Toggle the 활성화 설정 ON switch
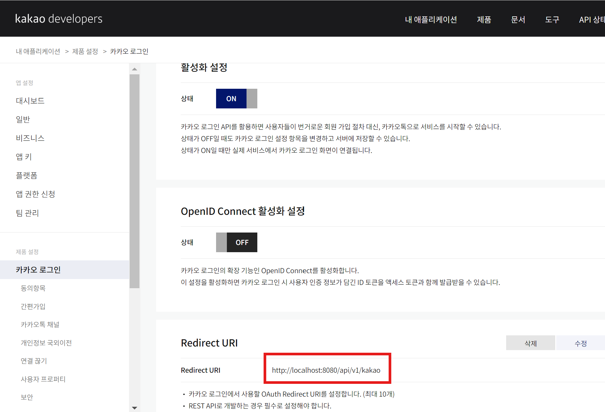Viewport: 605px width, 412px height. [x=236, y=99]
